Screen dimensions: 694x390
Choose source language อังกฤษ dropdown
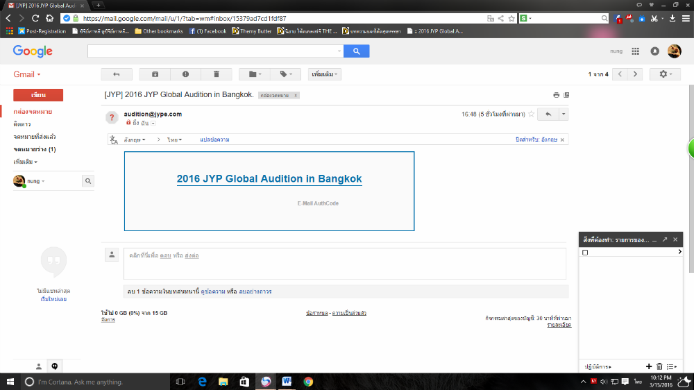(x=135, y=139)
